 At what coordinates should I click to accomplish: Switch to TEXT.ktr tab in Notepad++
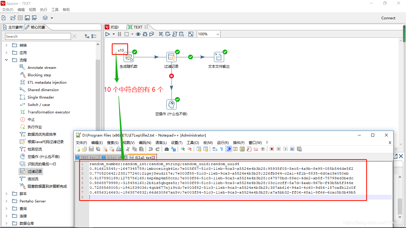pos(88,158)
